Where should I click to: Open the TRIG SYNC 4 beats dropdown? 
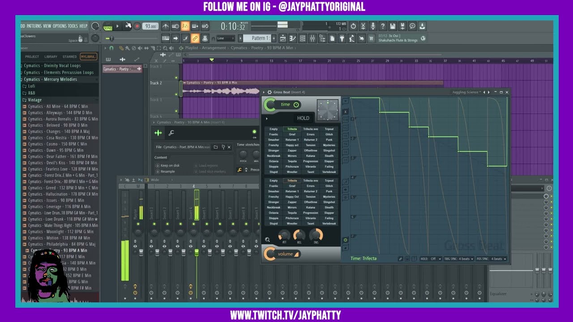pos(459,259)
